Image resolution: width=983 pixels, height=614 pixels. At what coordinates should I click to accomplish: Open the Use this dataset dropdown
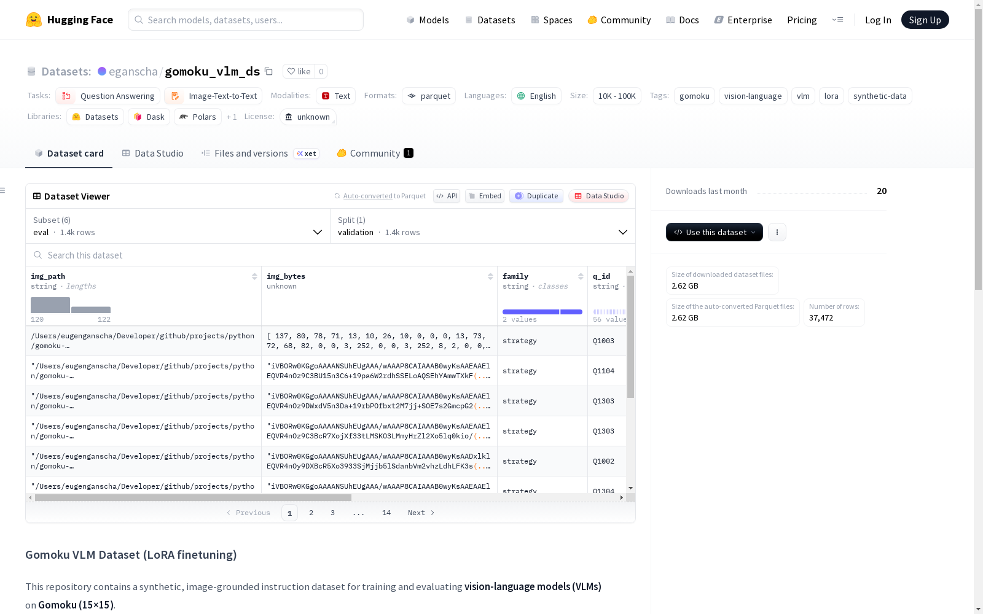[x=715, y=232]
